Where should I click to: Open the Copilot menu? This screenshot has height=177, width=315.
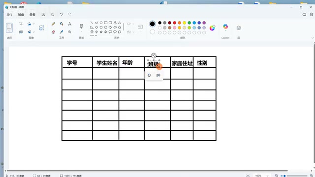tap(225, 27)
